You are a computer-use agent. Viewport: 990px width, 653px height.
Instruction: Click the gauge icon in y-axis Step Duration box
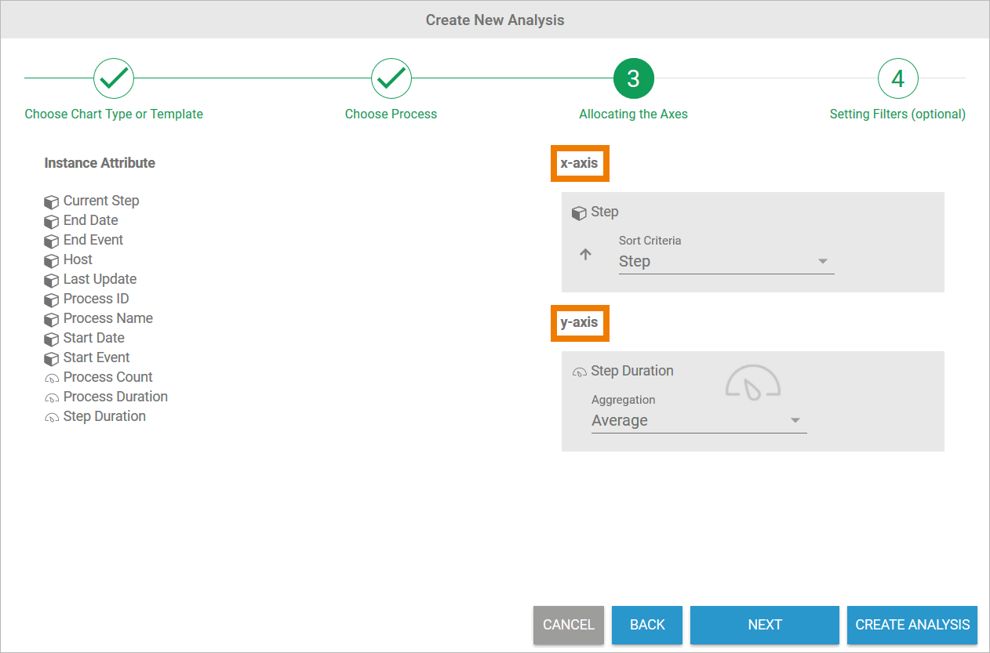coord(579,372)
